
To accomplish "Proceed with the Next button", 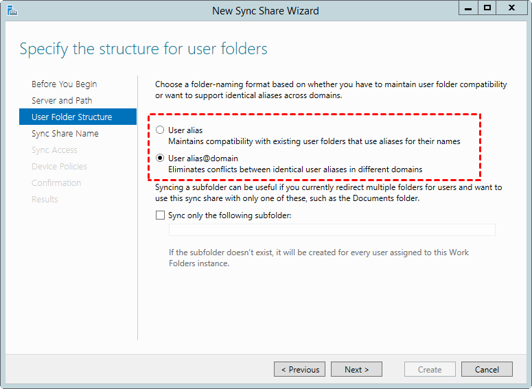I will click(x=356, y=369).
